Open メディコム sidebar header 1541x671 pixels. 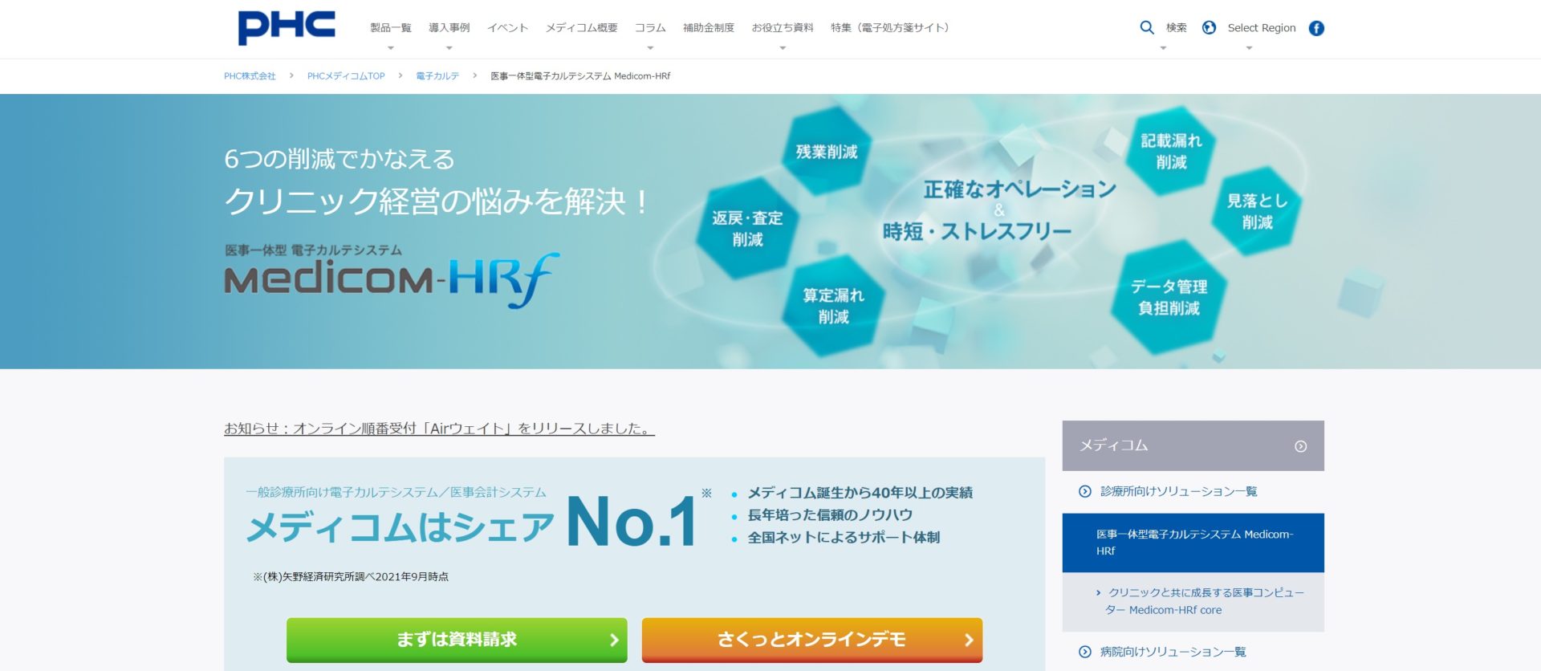click(x=1193, y=445)
